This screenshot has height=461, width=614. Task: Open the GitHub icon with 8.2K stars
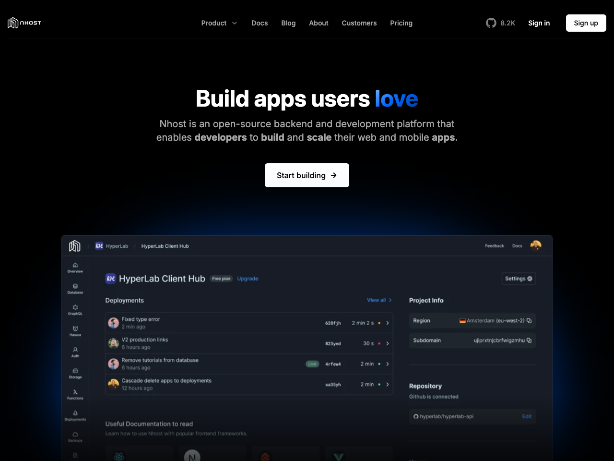coord(491,23)
